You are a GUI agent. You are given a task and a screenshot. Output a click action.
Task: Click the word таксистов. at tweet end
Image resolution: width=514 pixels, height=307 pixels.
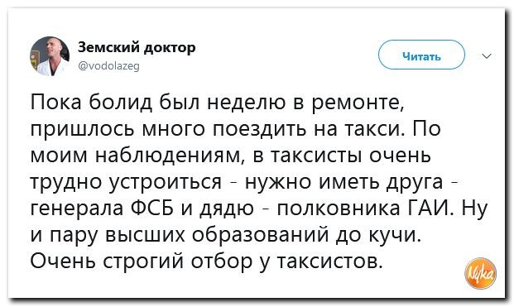[x=330, y=261]
